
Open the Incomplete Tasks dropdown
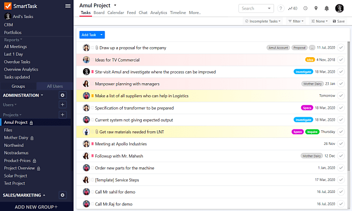coord(262,21)
